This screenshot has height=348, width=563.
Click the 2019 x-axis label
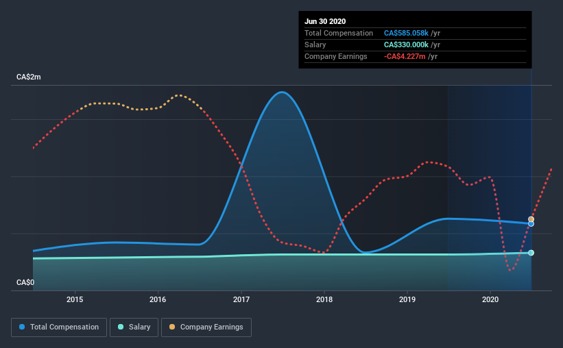[x=407, y=299]
